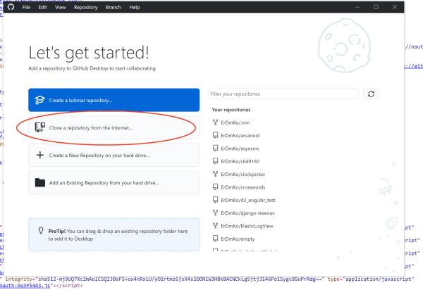Click Add an Existing Repository from hard drive
Screen dimensions: 423x290
point(114,182)
